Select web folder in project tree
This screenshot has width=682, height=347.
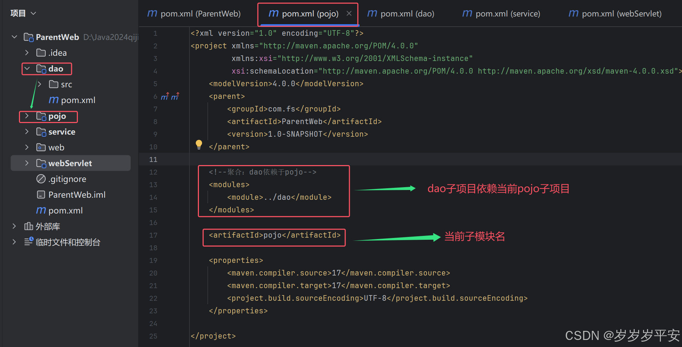[56, 148]
